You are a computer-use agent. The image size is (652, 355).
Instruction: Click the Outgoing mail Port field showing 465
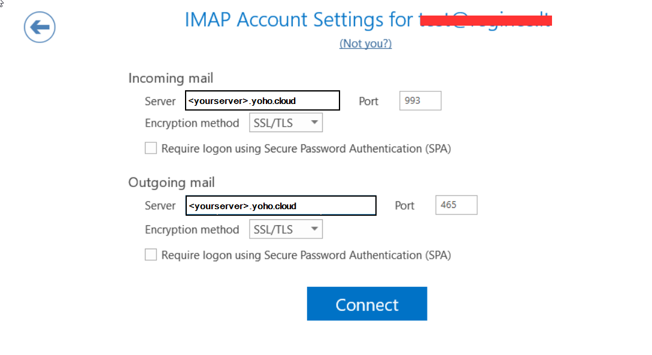click(456, 205)
